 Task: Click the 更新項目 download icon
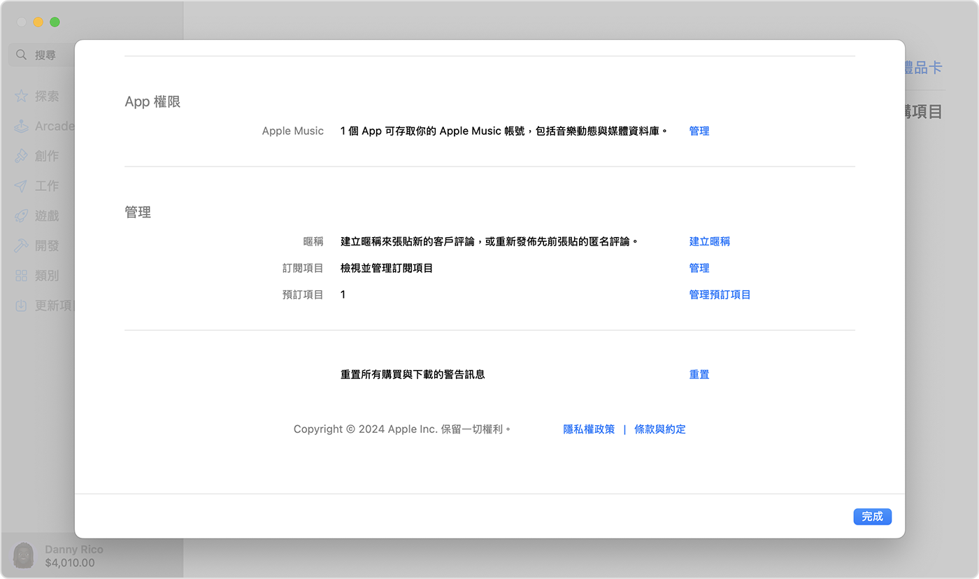click(22, 306)
